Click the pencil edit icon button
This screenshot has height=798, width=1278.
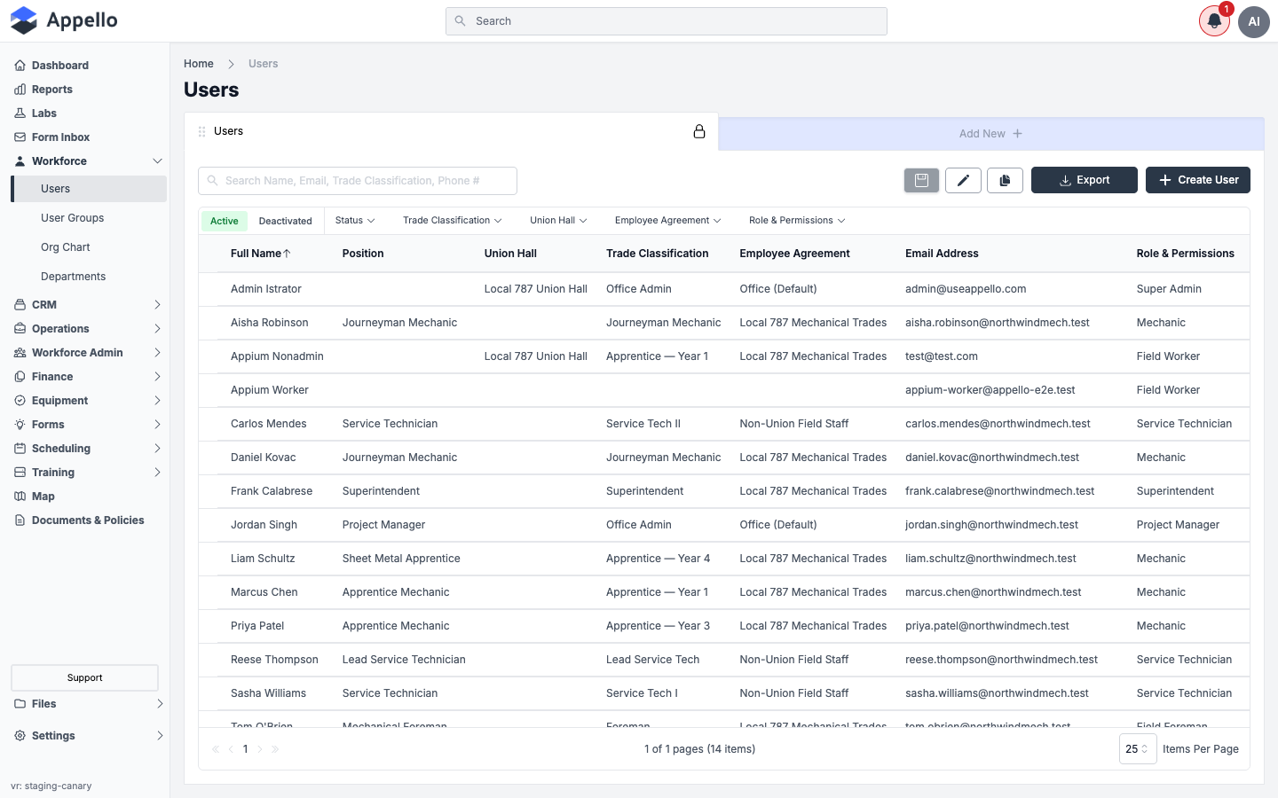click(x=963, y=180)
